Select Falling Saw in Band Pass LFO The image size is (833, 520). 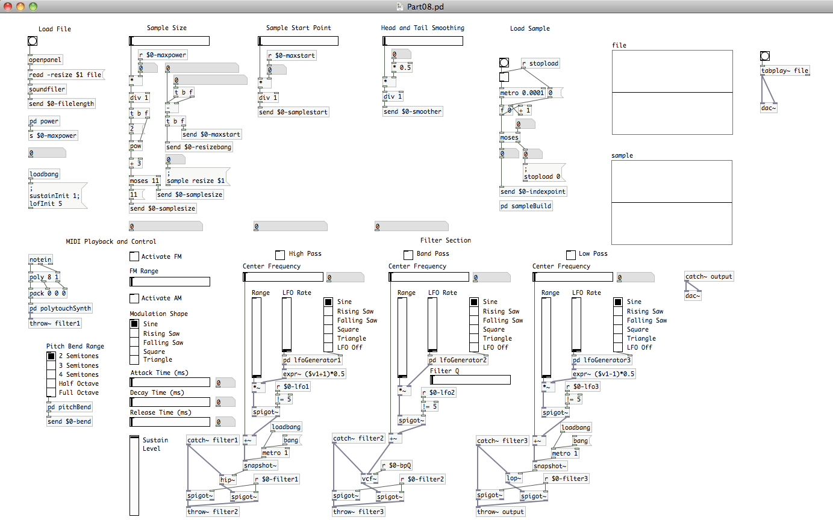474,320
